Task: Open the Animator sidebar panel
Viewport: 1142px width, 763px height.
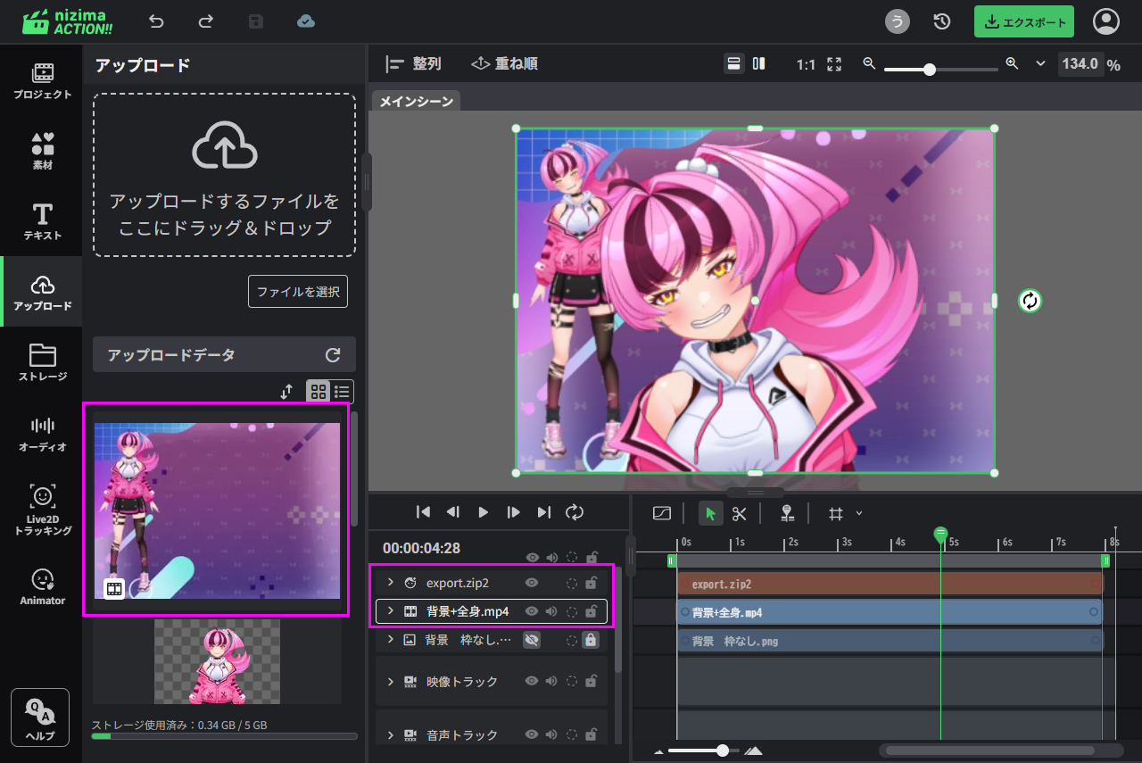Action: 42,586
